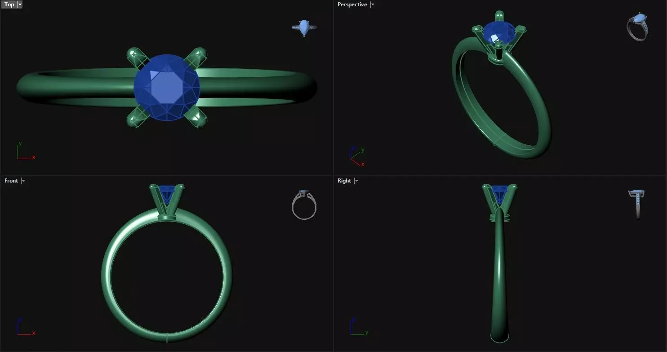The image size is (667, 352).
Task: Click the Right viewport title label
Action: pos(344,181)
